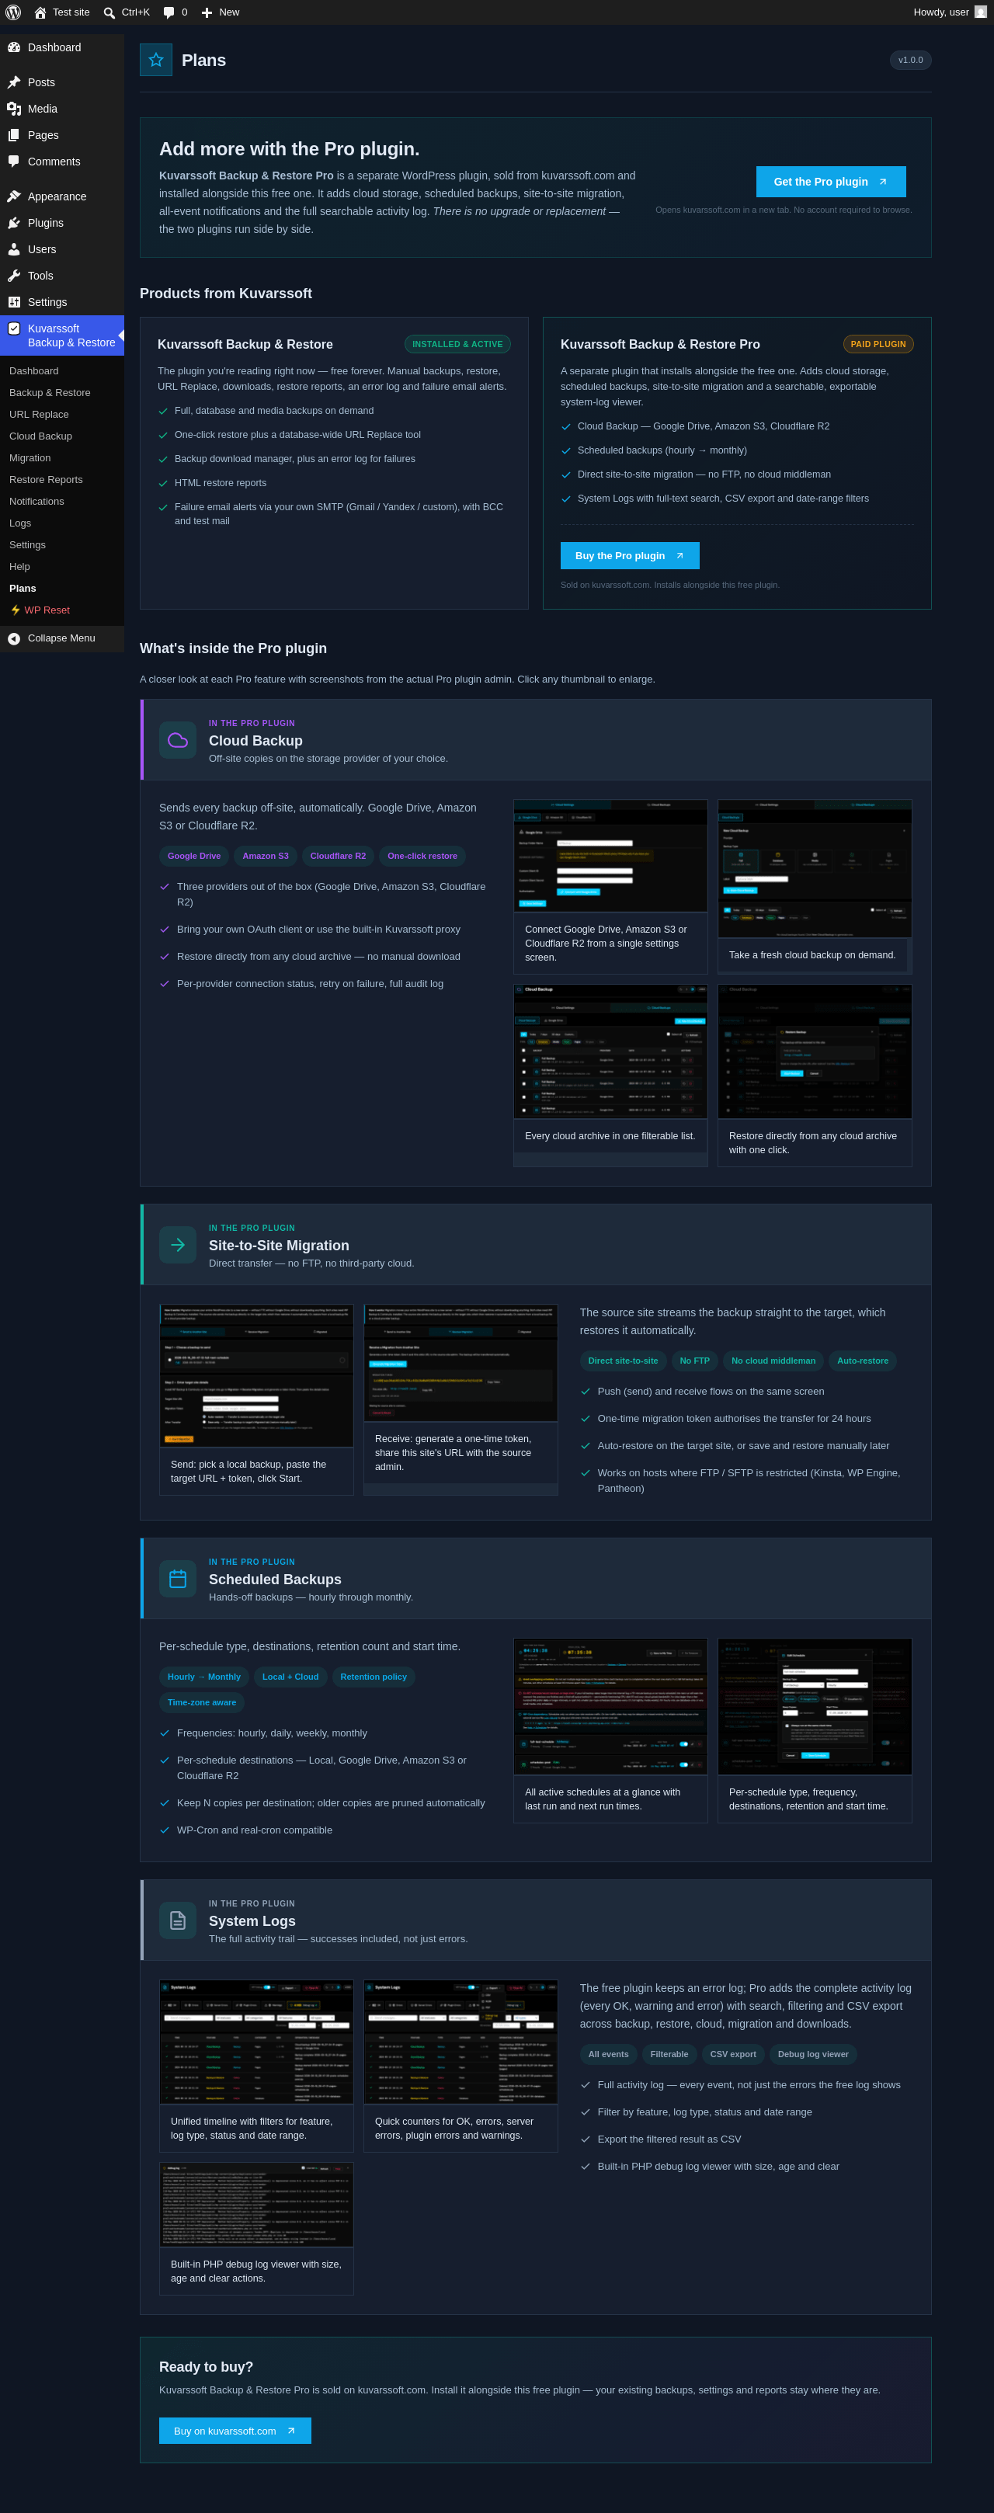Click the CSV export tag pill

(x=732, y=2055)
